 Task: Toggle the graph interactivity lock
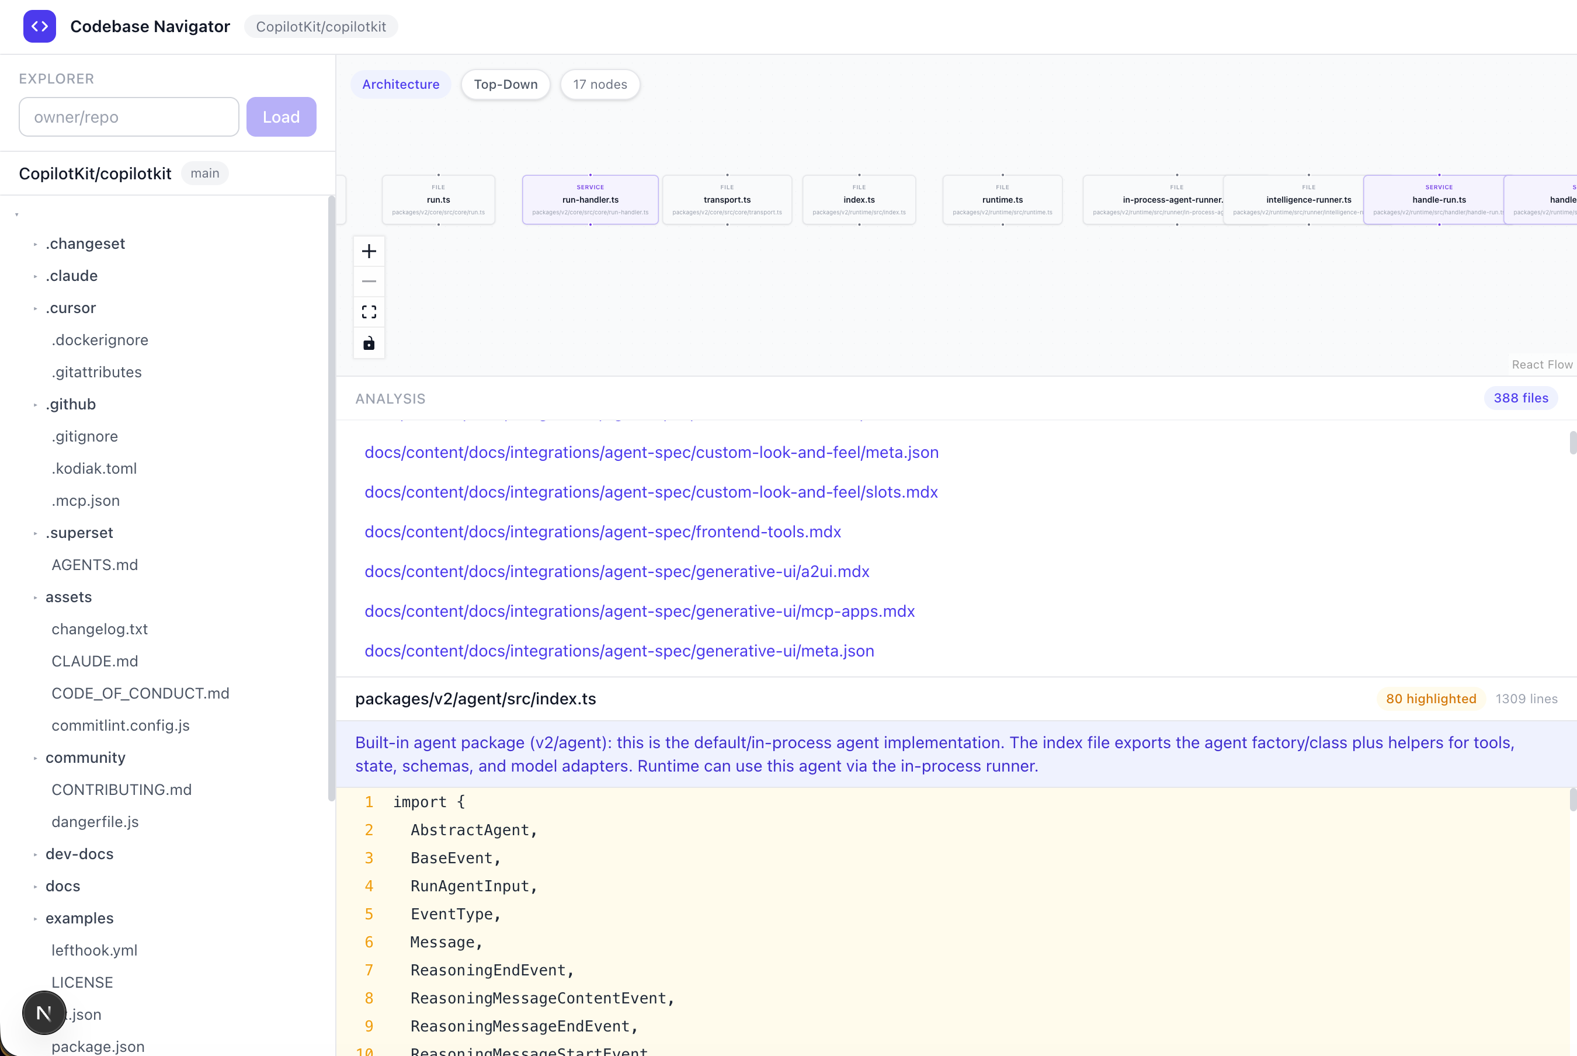pyautogui.click(x=369, y=343)
